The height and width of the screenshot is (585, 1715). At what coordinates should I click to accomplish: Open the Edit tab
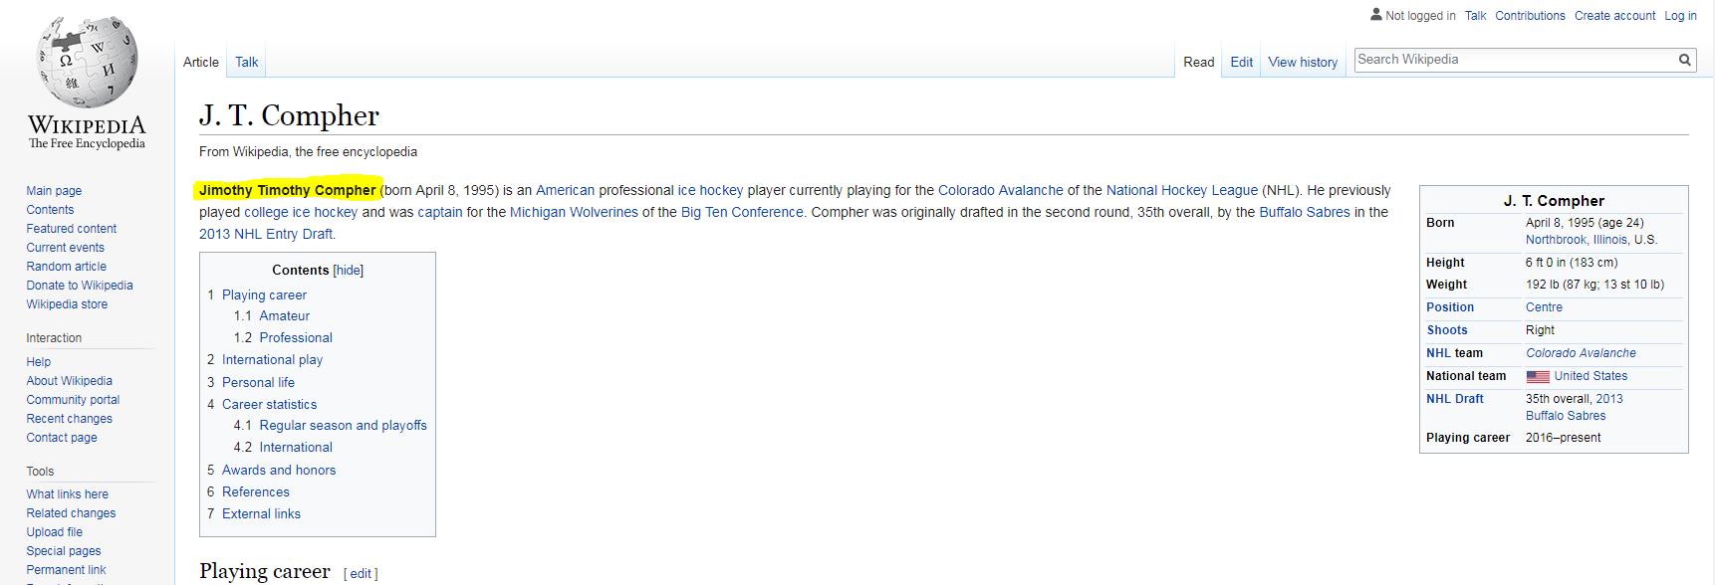[x=1242, y=62]
